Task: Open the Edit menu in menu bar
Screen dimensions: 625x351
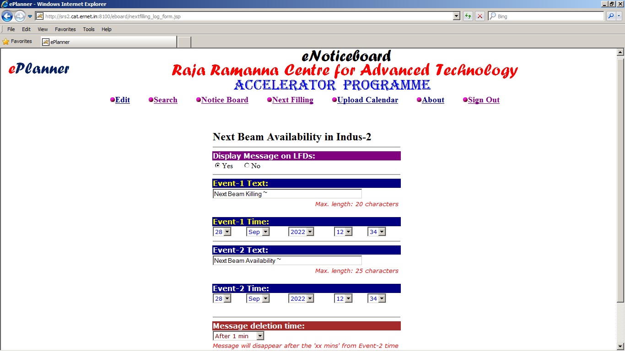Action: click(26, 29)
